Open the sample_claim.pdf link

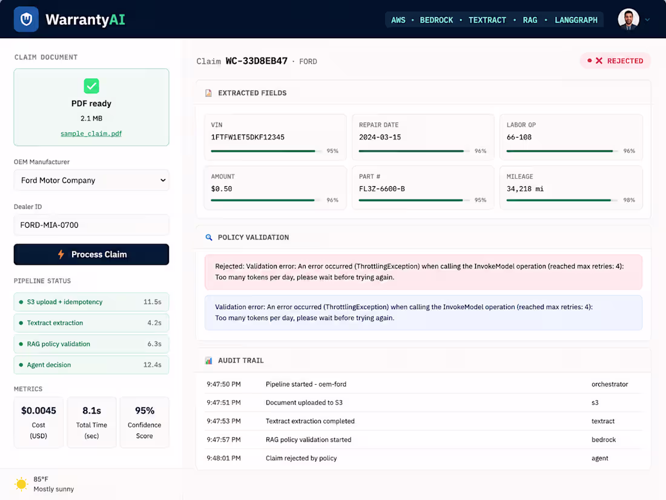click(91, 133)
